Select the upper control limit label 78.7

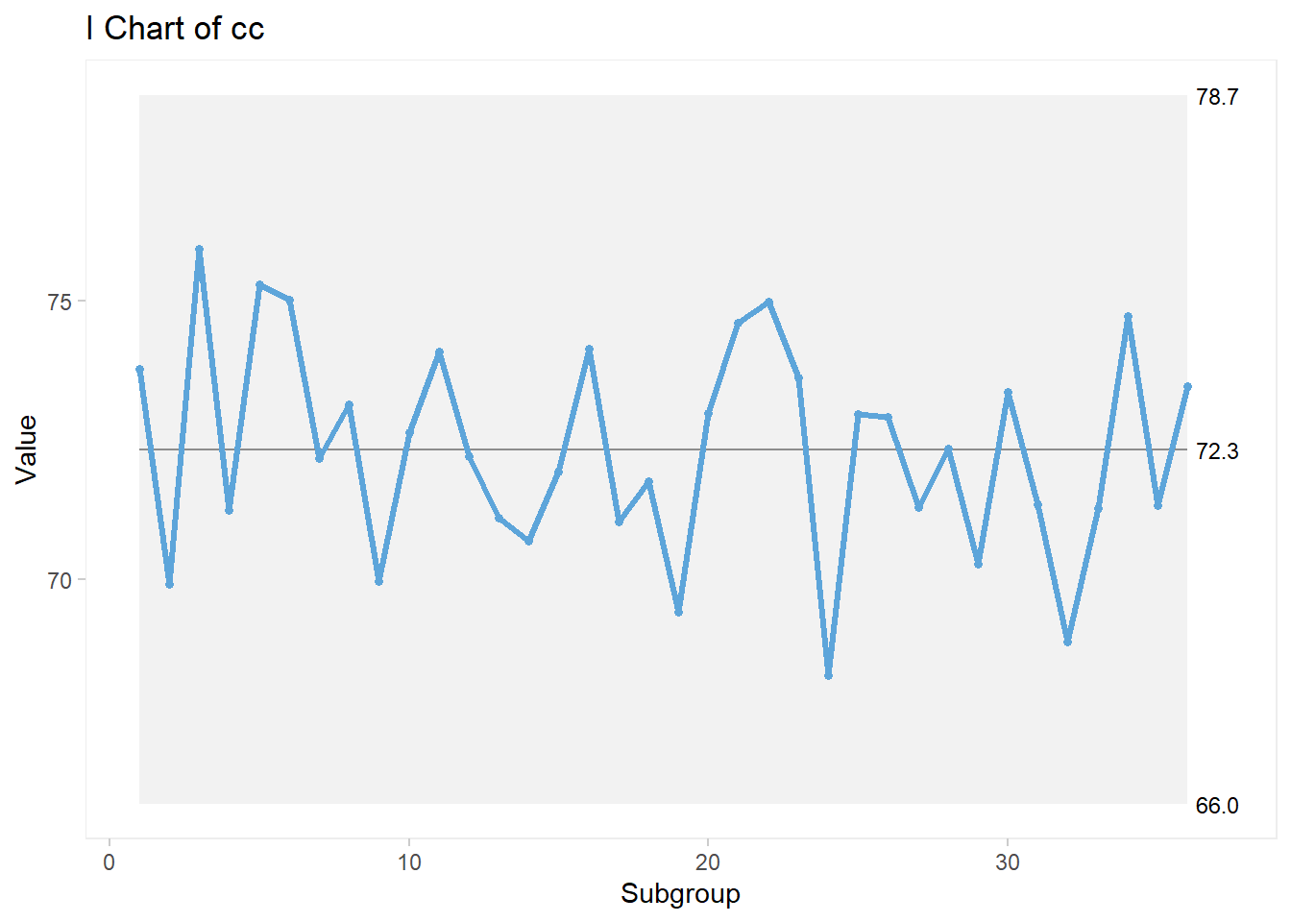[x=1216, y=97]
